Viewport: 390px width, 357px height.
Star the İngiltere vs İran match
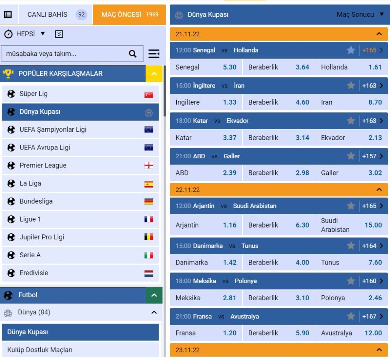(x=351, y=86)
